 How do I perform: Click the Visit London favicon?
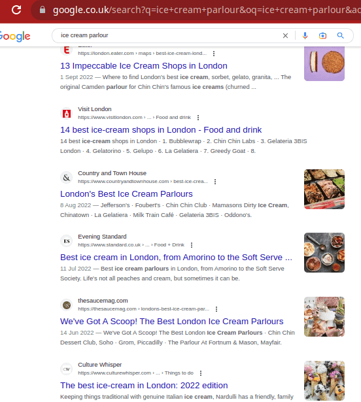[67, 113]
